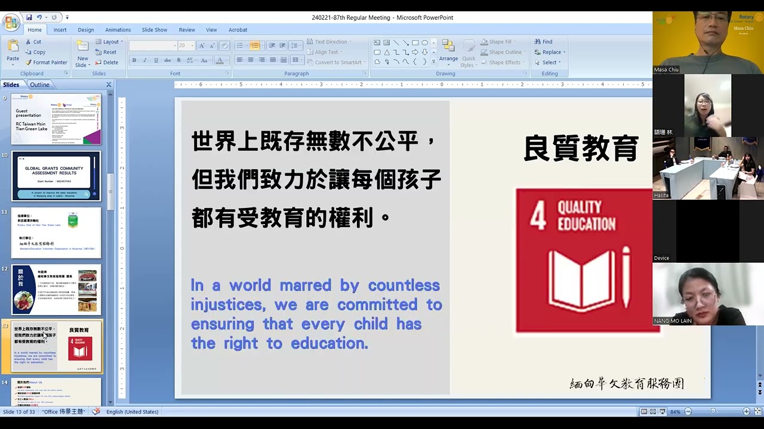Viewport: 764px width, 429px height.
Task: Switch to the Animations tab
Action: pos(118,30)
